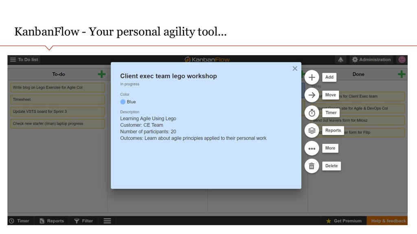
Task: Click Get Premium
Action: (344, 221)
